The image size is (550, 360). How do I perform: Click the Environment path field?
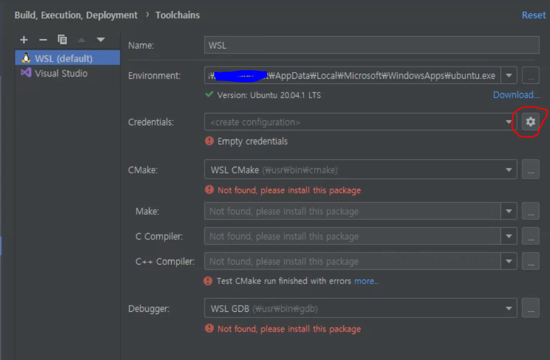point(352,75)
